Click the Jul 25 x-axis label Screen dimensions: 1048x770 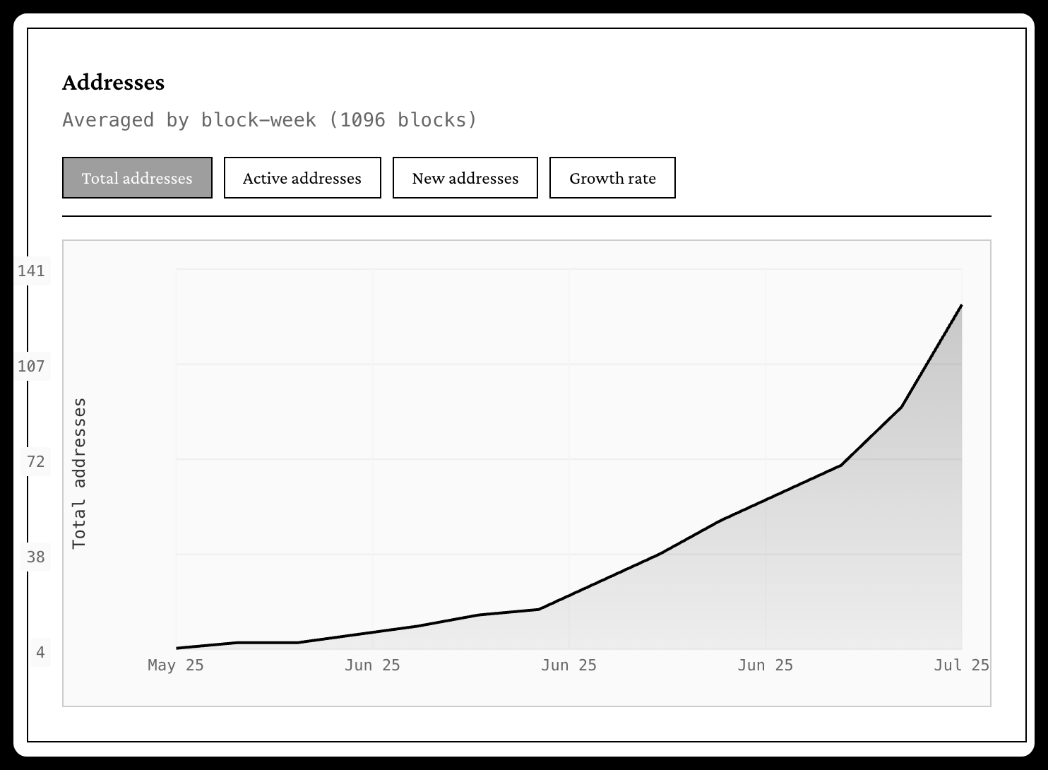tap(961, 665)
